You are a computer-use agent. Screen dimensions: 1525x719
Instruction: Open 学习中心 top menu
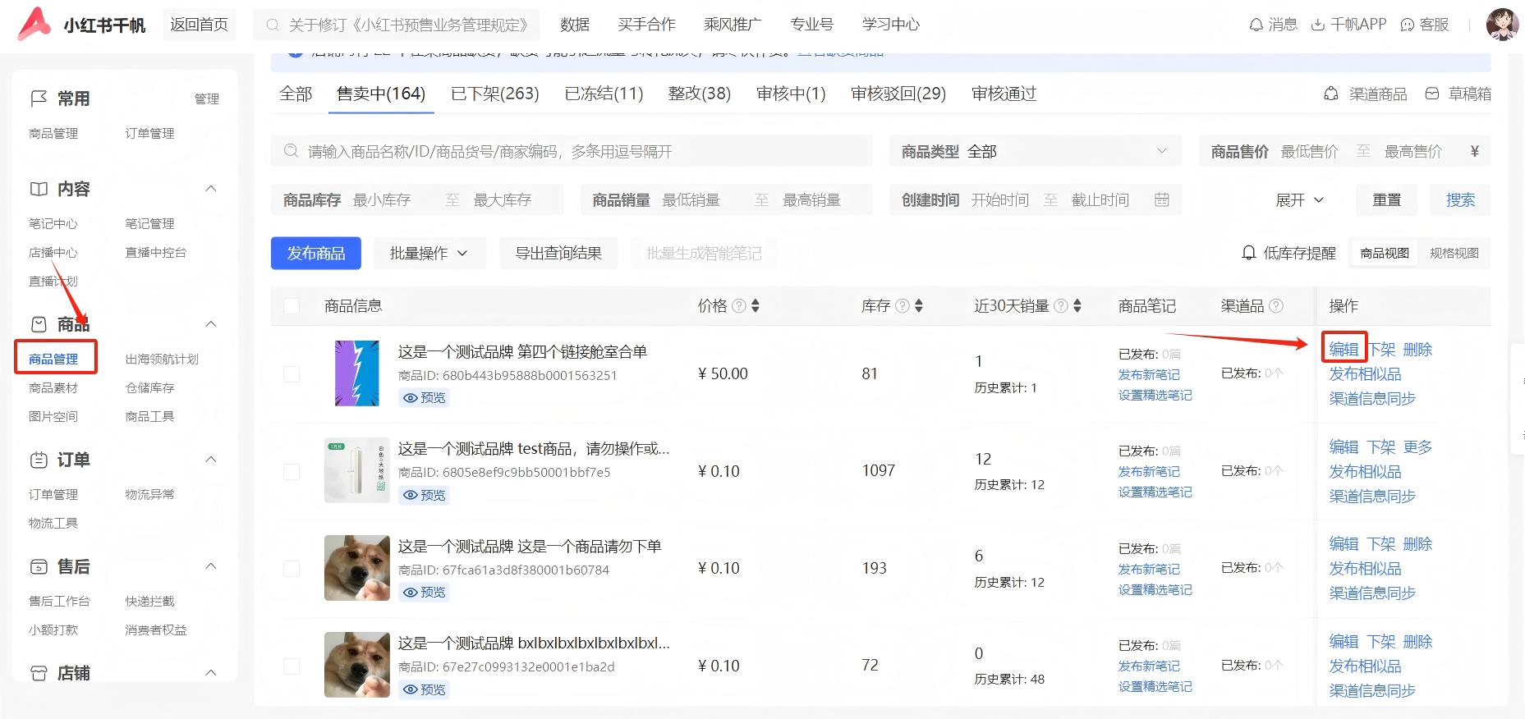pyautogui.click(x=891, y=25)
